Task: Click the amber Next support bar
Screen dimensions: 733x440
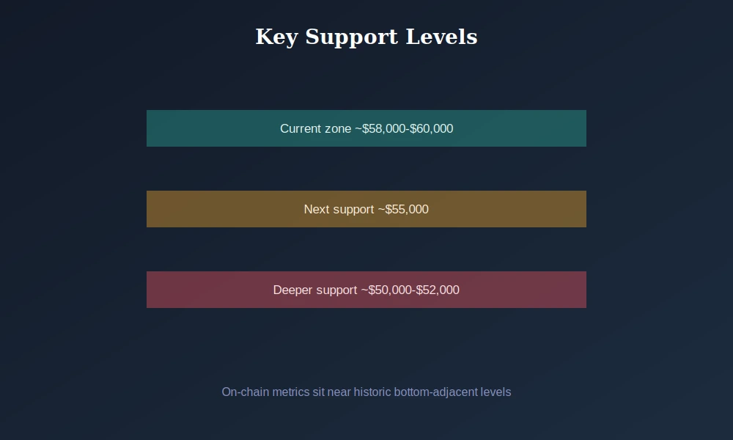Action: 366,209
